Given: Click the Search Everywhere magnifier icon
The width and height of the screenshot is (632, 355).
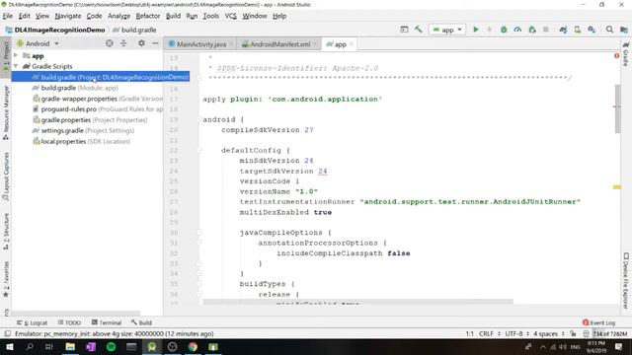Looking at the screenshot, I should click(609, 30).
